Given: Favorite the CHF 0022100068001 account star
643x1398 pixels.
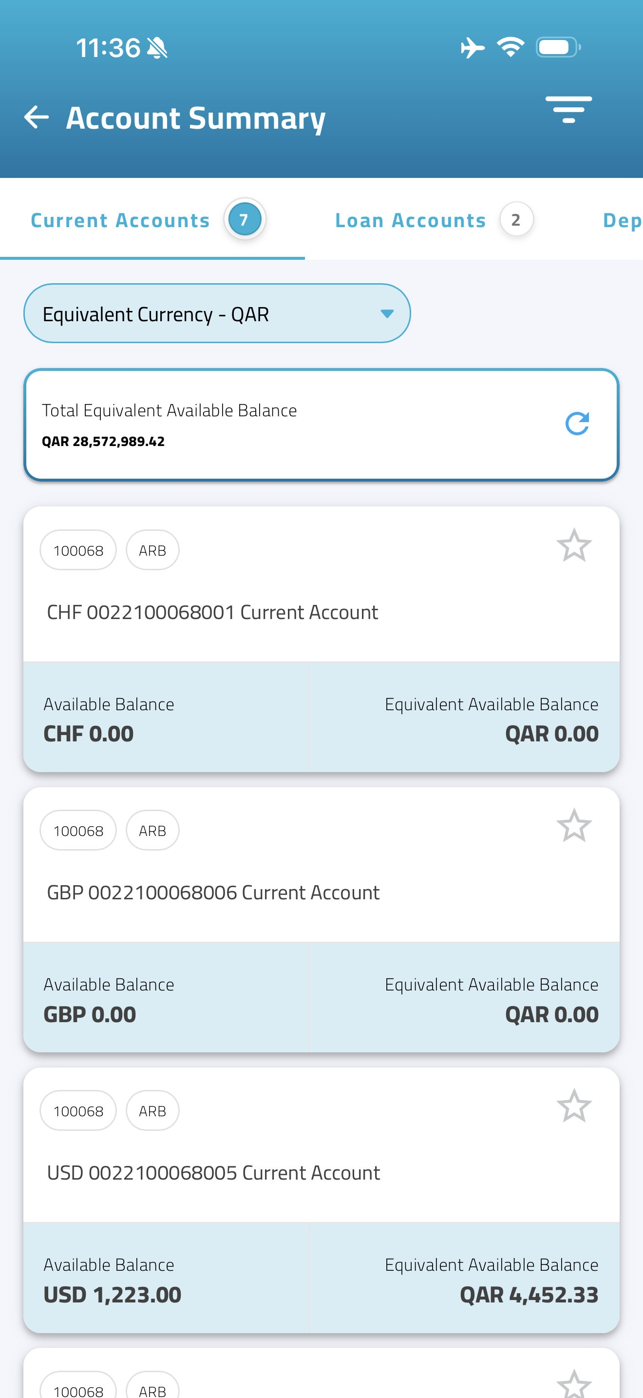Looking at the screenshot, I should pyautogui.click(x=574, y=545).
